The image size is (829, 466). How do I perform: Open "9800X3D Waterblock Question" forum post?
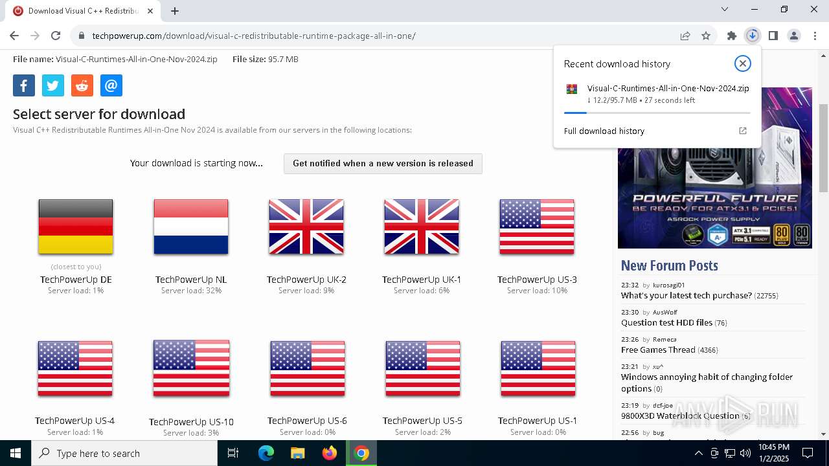[x=680, y=416]
